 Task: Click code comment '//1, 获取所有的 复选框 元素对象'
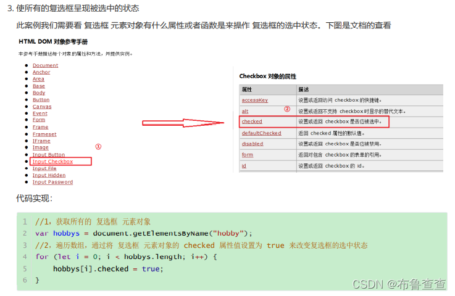(93, 222)
